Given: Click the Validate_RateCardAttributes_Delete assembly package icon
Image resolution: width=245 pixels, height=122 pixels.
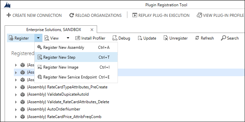Looking at the screenshot, I should tap(23, 102).
